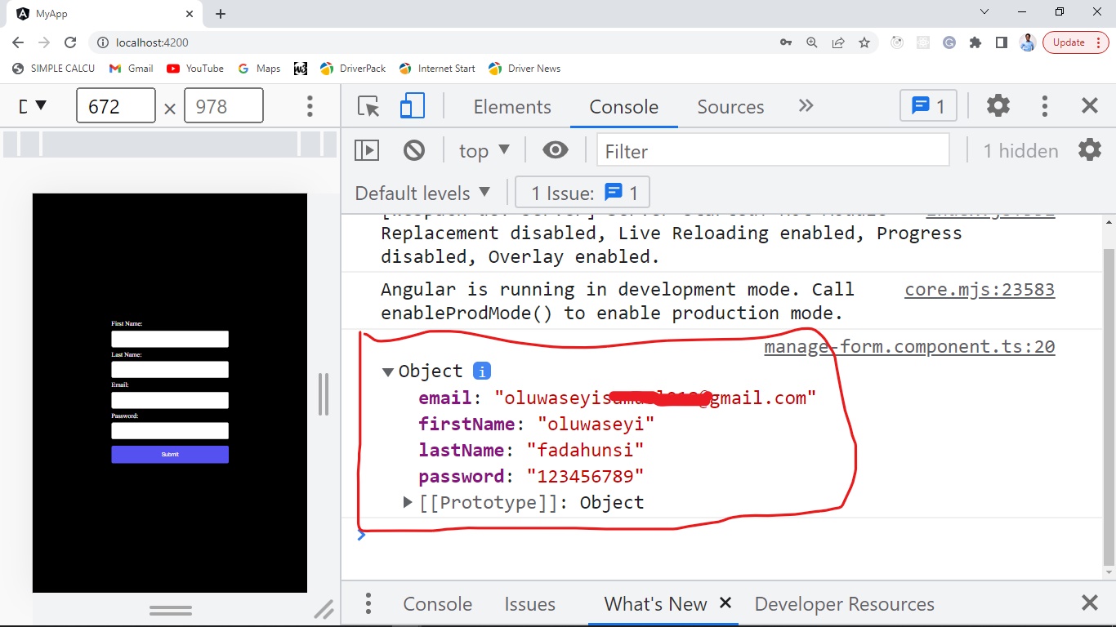The image size is (1116, 627).
Task: Toggle the live expression eye icon
Action: pyautogui.click(x=556, y=149)
